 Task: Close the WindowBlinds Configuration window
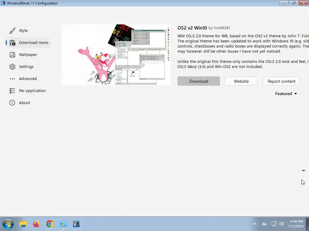(304, 3)
